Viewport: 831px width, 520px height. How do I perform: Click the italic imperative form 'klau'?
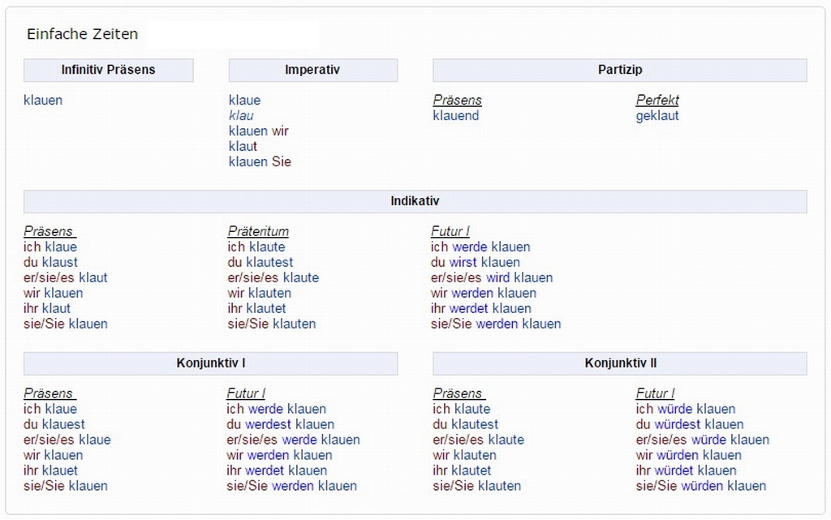click(241, 116)
